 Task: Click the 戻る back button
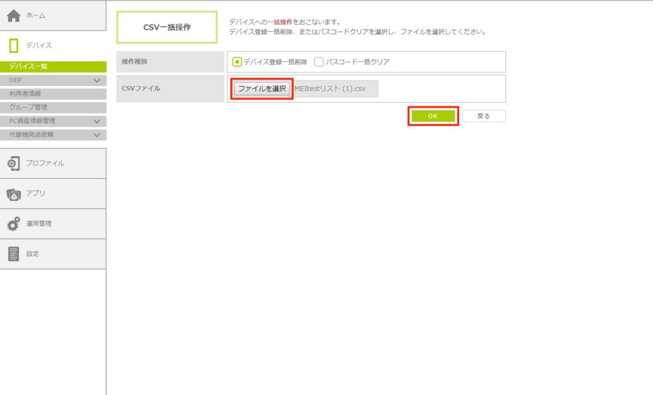coord(483,116)
